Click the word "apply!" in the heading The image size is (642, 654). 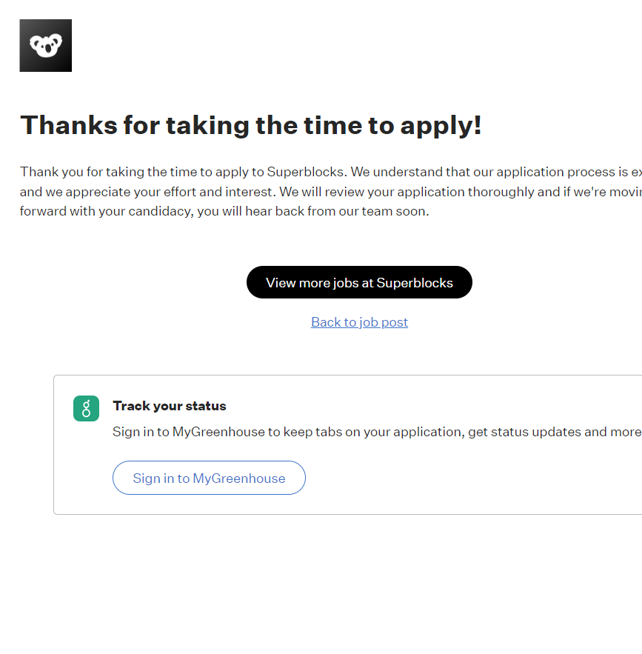(x=441, y=125)
